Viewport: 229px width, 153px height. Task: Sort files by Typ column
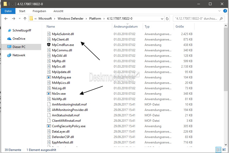coord(147,27)
